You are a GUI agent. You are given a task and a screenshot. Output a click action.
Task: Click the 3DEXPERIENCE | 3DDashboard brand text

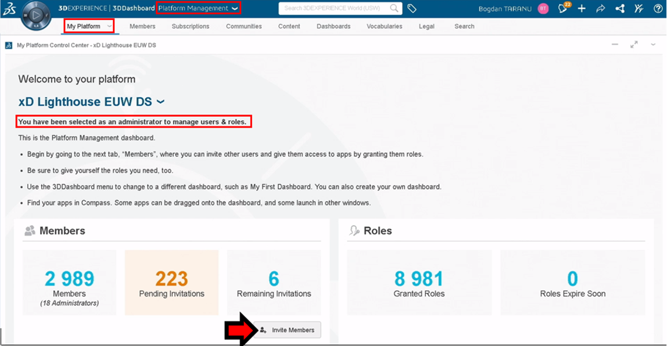[106, 8]
